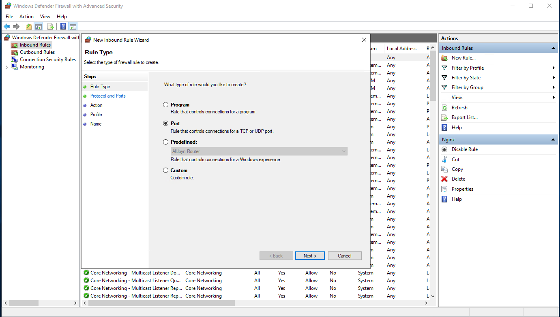This screenshot has height=317, width=560.
Task: Click the Rule Type step
Action: tap(100, 87)
